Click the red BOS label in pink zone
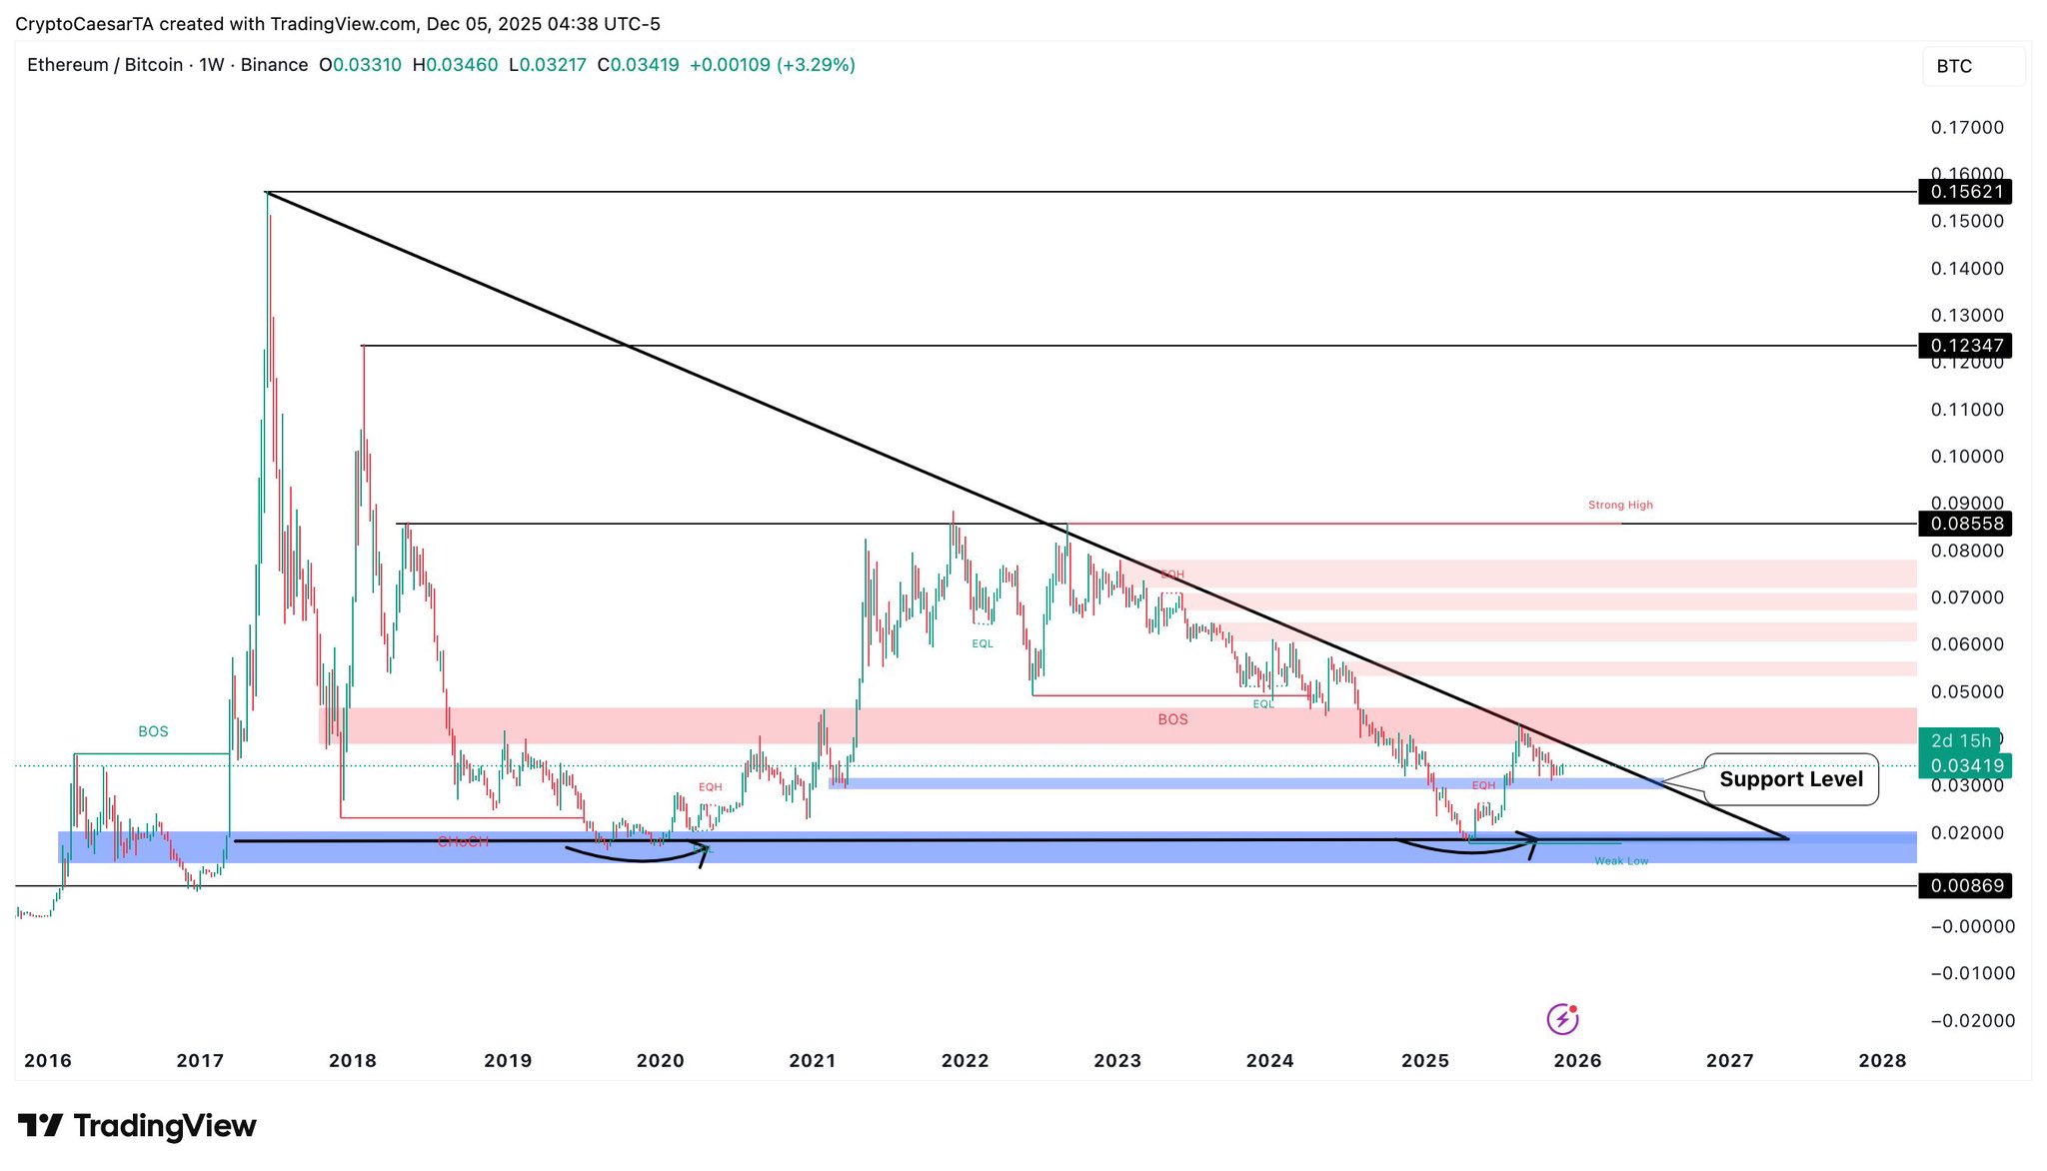This screenshot has width=2047, height=1171. (x=1172, y=719)
